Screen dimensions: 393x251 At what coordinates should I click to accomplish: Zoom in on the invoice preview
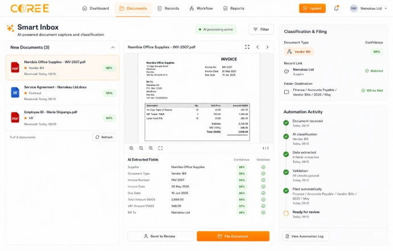pyautogui.click(x=132, y=148)
